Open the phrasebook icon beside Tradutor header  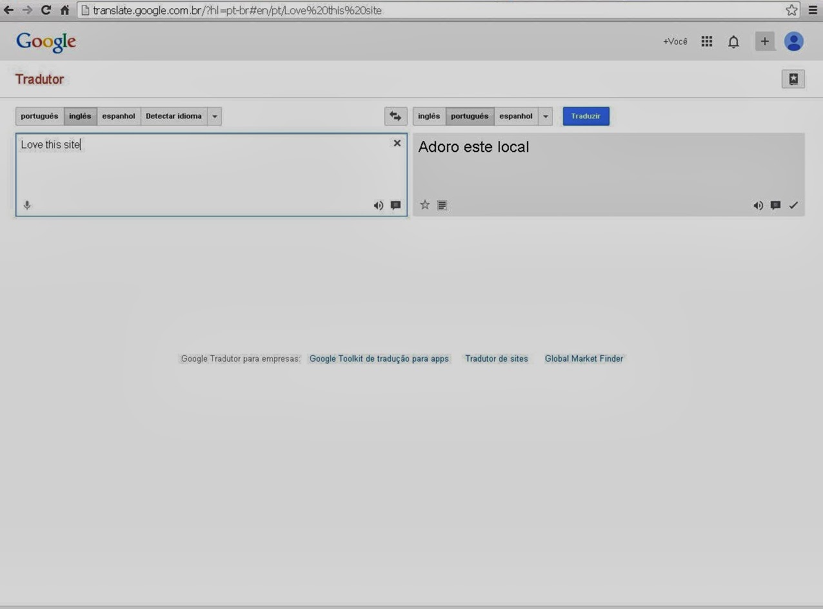click(793, 79)
